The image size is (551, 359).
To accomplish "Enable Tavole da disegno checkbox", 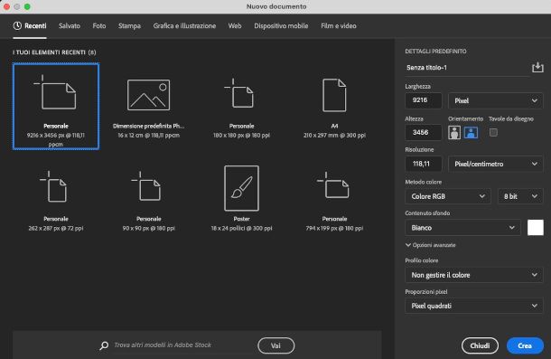I will pyautogui.click(x=493, y=132).
